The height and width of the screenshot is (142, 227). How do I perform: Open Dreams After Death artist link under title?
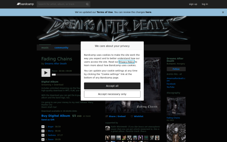(x=56, y=64)
